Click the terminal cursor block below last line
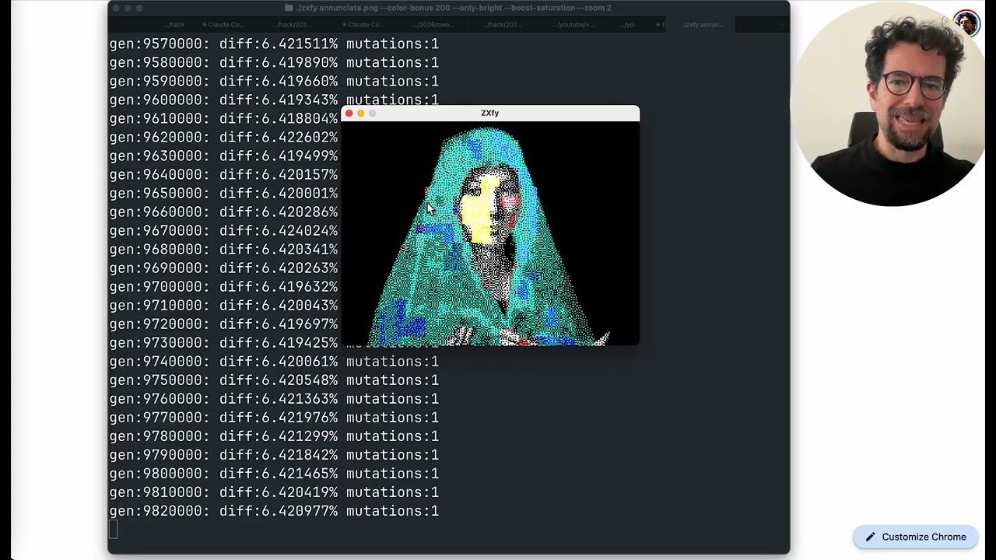The width and height of the screenshot is (996, 560). tap(114, 530)
